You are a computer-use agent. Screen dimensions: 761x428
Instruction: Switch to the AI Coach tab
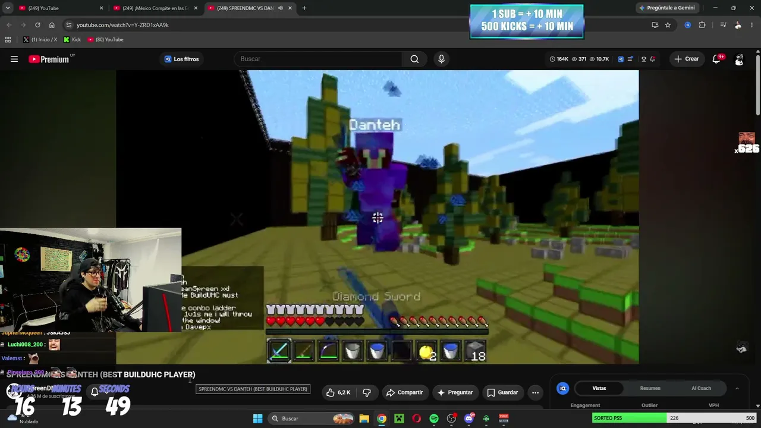click(701, 388)
